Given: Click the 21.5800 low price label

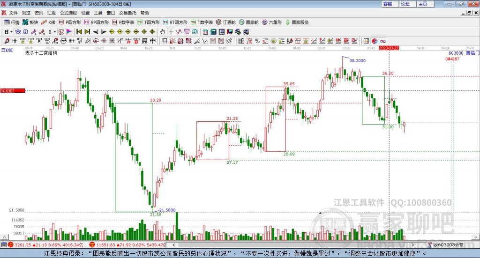Looking at the screenshot, I should coord(167,210).
